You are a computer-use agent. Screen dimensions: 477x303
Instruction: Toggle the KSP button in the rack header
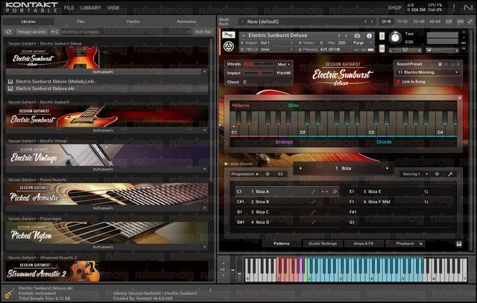coord(449,22)
